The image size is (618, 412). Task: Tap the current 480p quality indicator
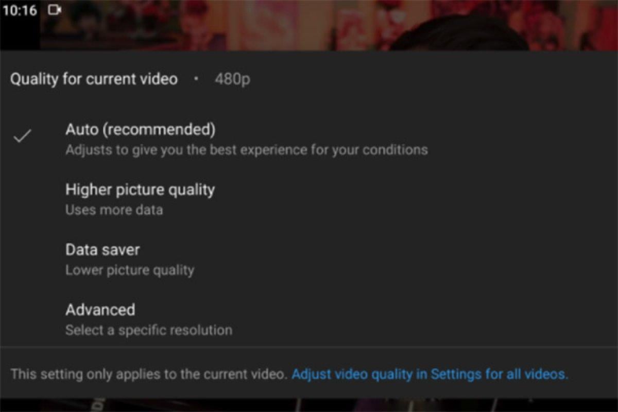coord(232,79)
